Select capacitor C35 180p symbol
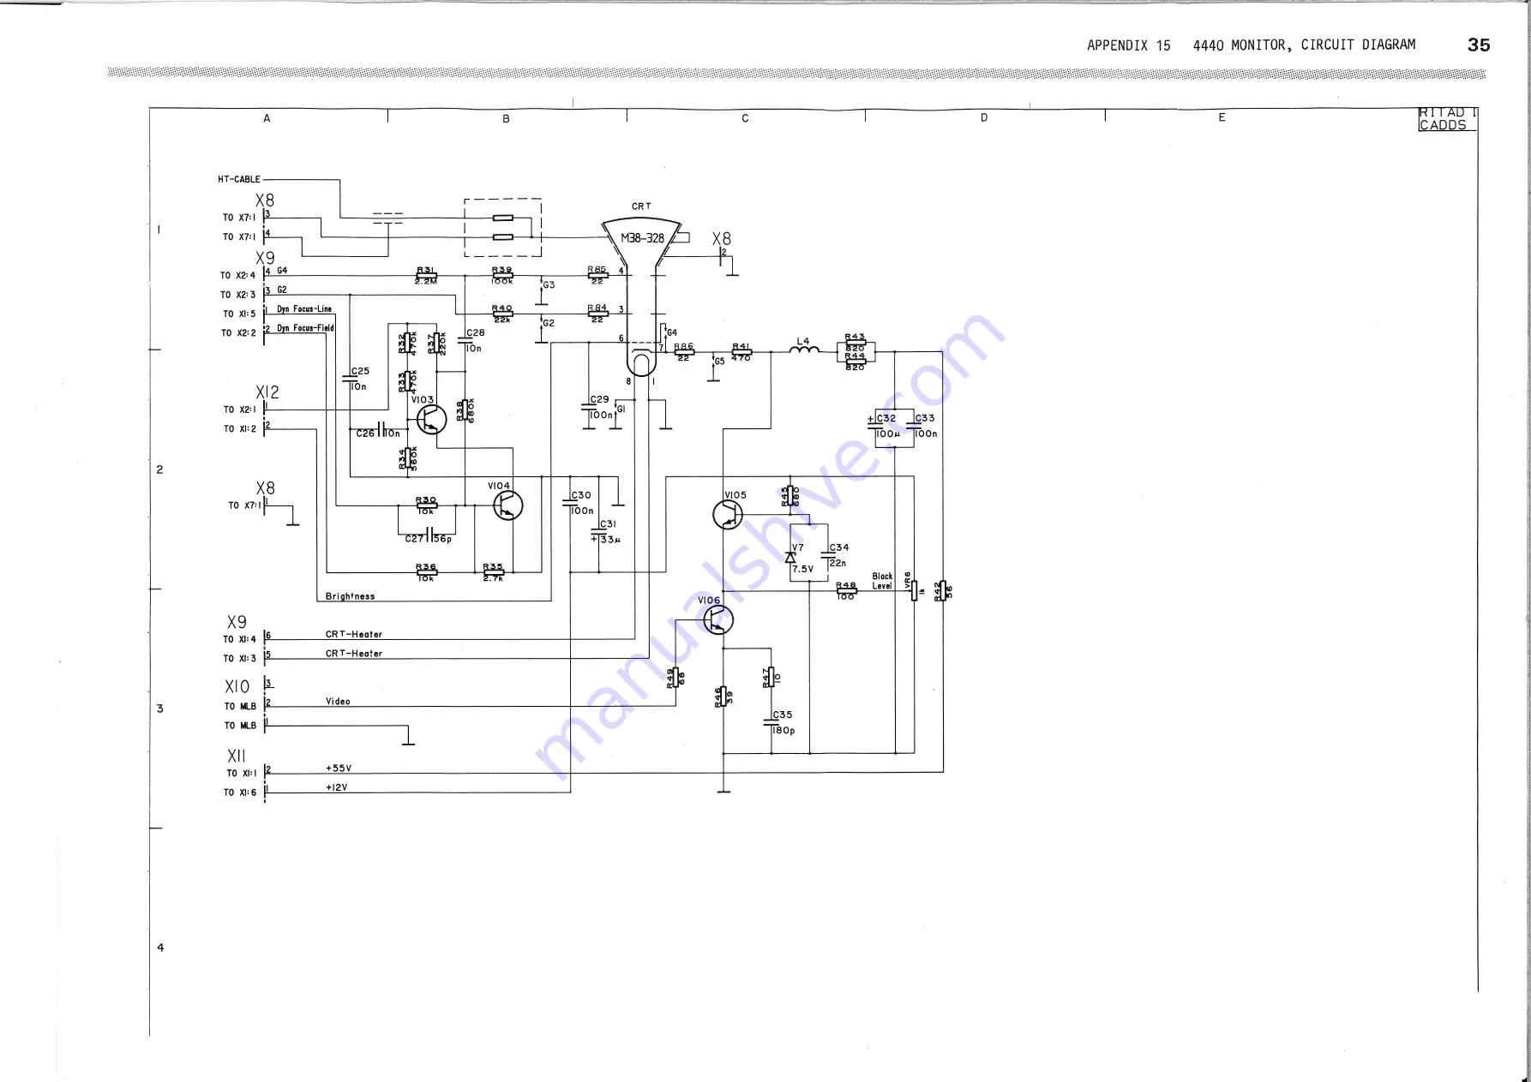1531x1082 pixels. [772, 723]
